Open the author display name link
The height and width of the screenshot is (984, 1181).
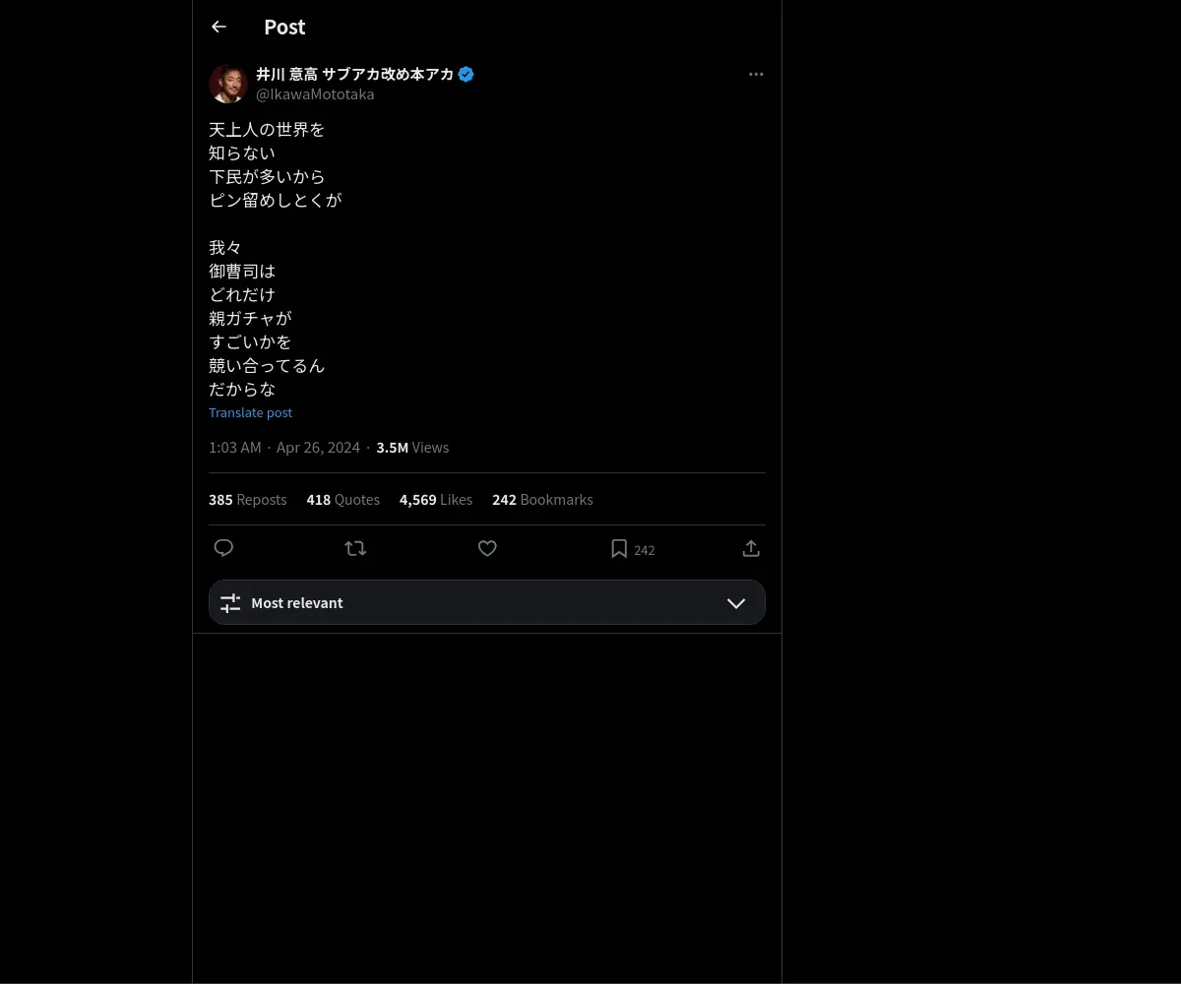tap(355, 74)
